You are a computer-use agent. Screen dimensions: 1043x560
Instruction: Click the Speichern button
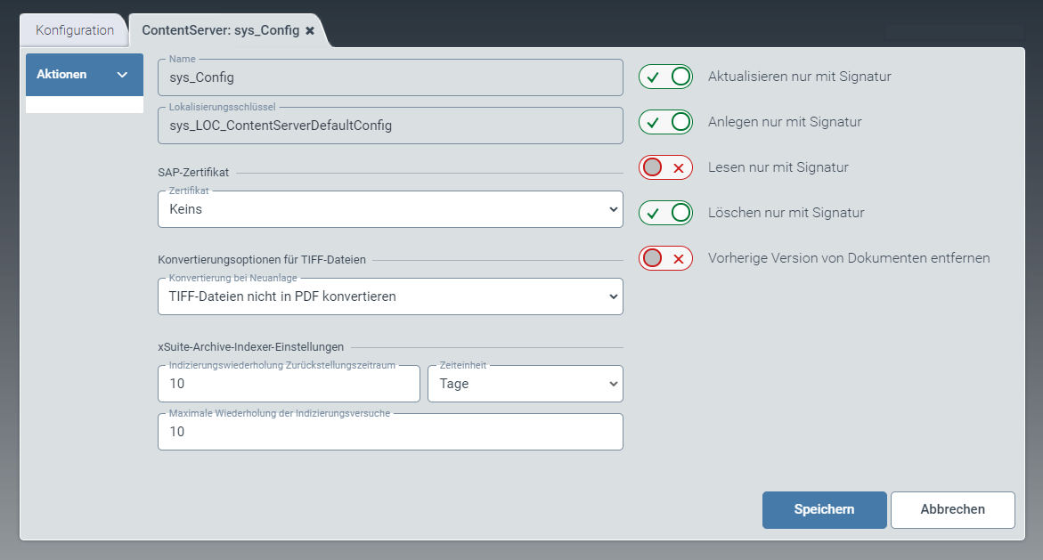point(823,509)
